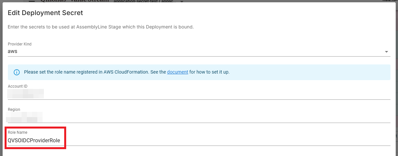
Task: Click the 'Edit Deployment Secret' dialog title
Action: (45, 13)
